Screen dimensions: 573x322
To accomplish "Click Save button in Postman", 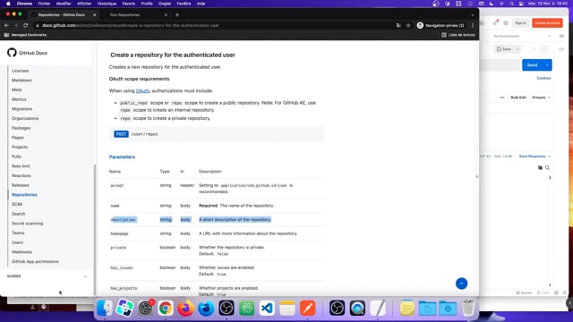I will pos(504,49).
